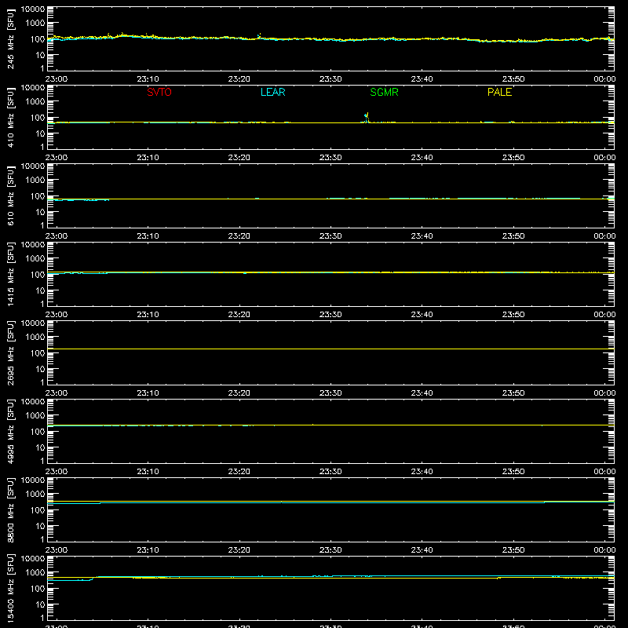This screenshot has width=628, height=628.
Task: Click the 23:00 time label under the 245 MHz panel
Action: tap(56, 79)
